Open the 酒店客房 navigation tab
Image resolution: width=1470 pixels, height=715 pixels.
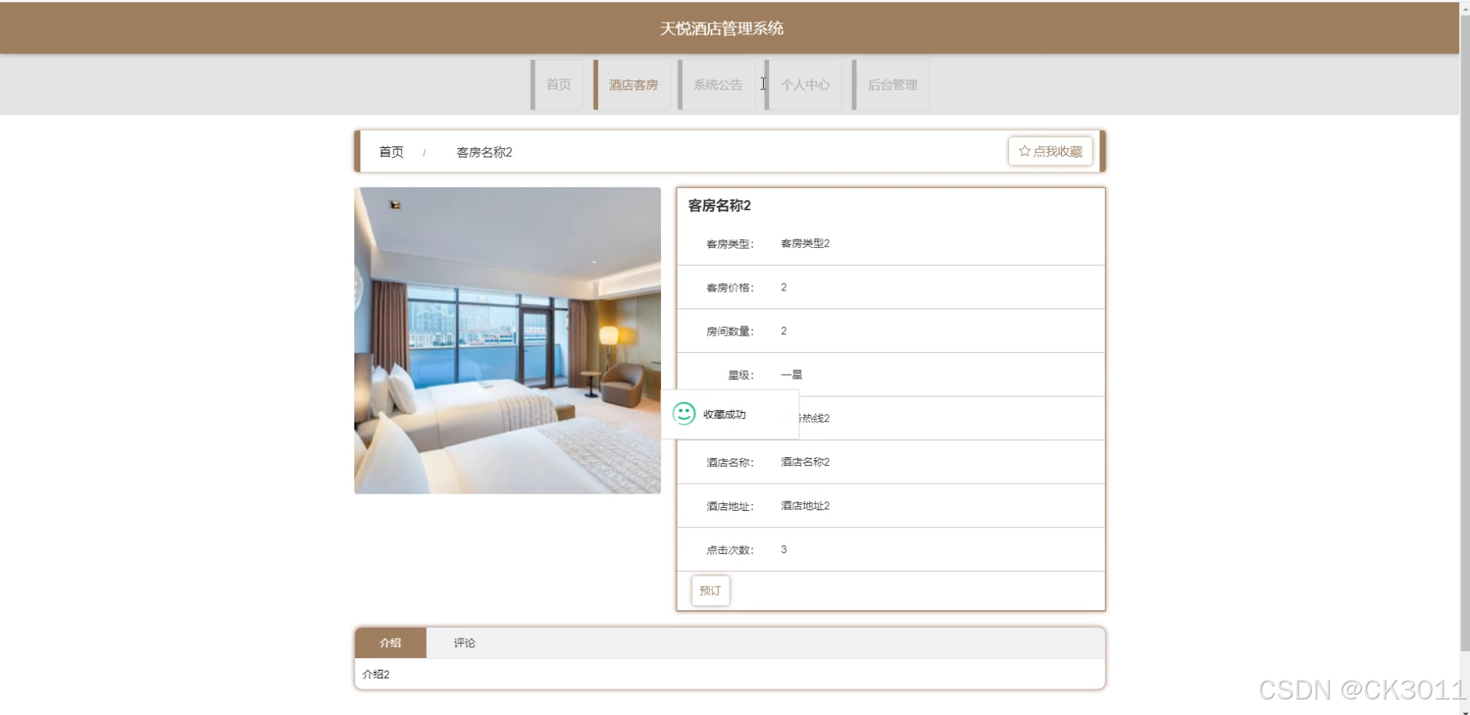coord(632,84)
